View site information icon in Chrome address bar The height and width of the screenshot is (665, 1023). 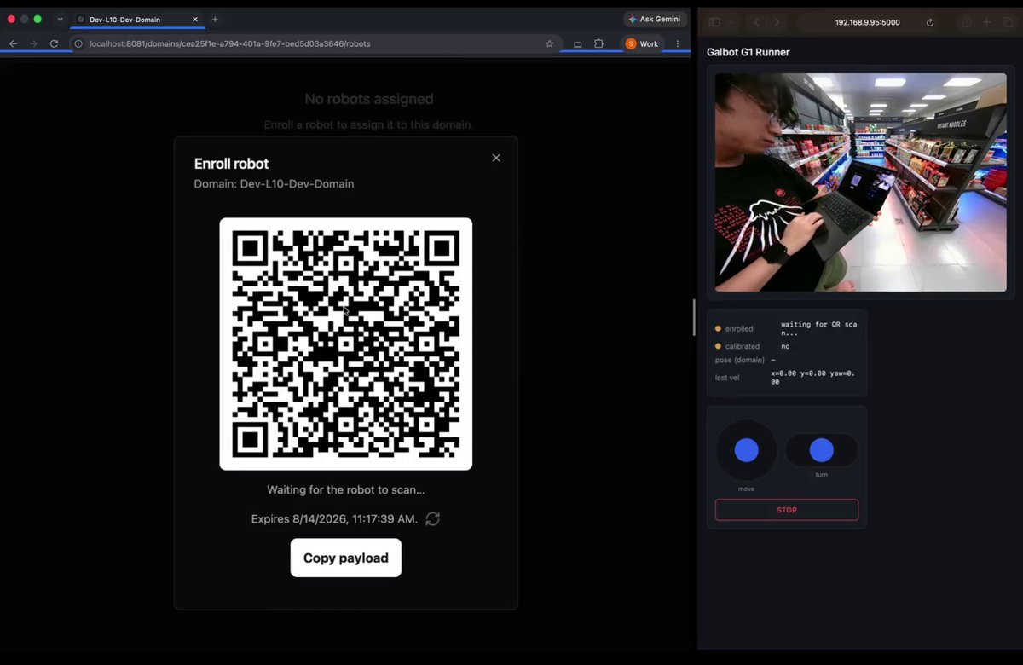pyautogui.click(x=78, y=43)
